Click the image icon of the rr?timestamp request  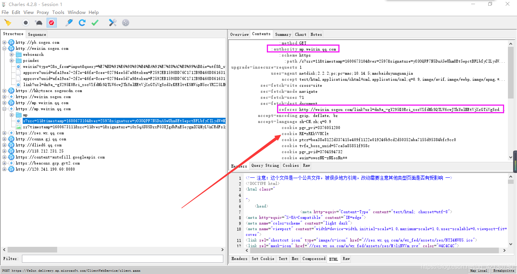[x=18, y=127]
